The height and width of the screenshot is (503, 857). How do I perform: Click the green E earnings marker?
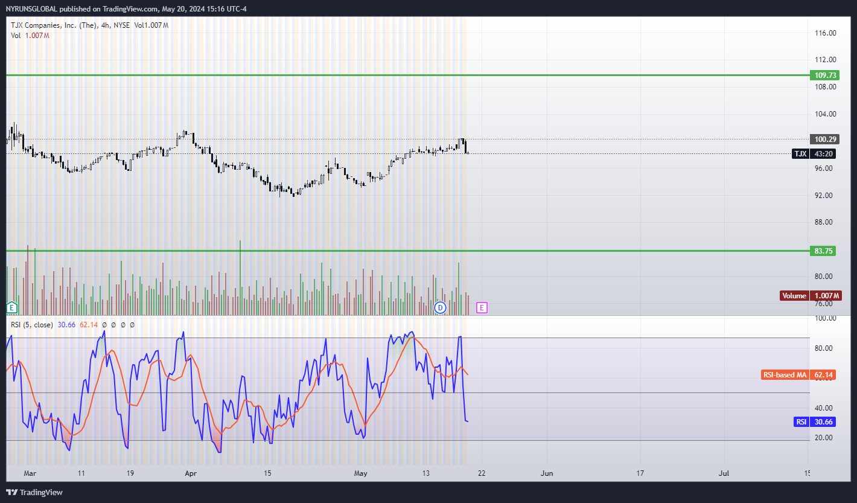(11, 307)
